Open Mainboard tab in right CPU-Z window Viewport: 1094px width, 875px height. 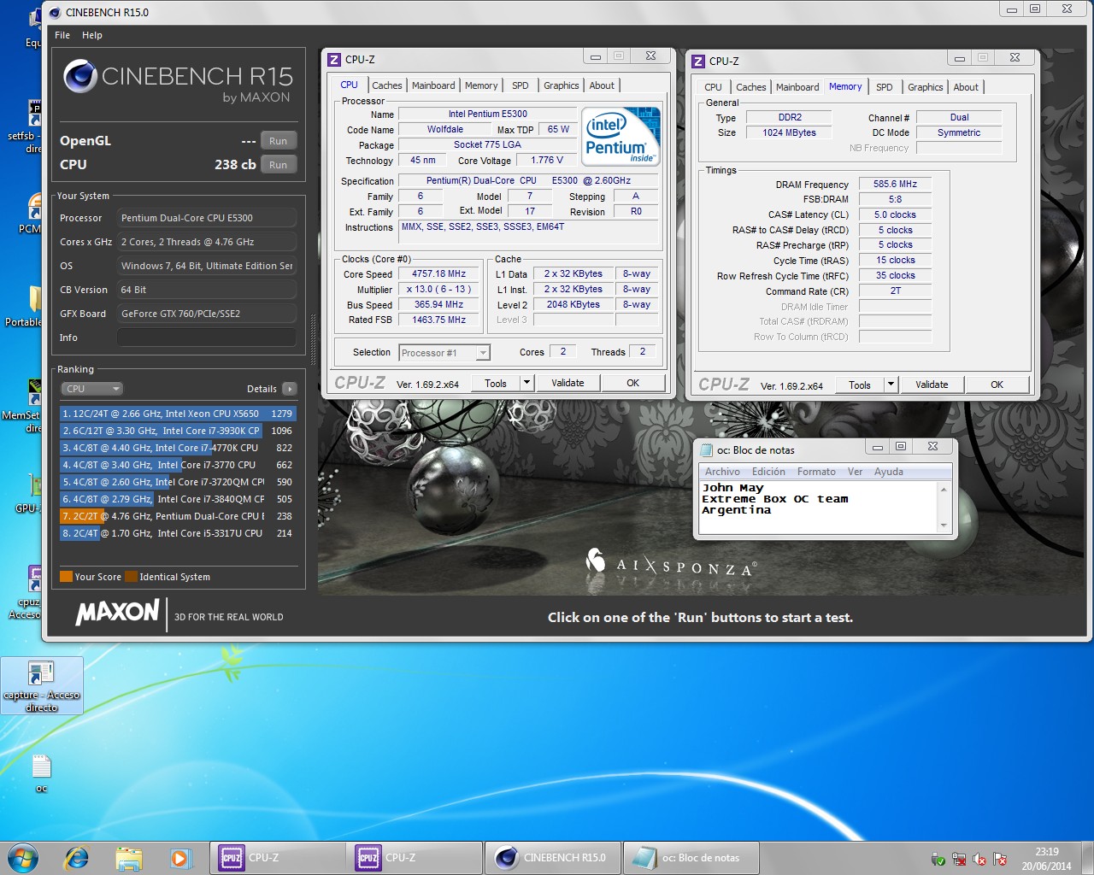click(x=797, y=87)
